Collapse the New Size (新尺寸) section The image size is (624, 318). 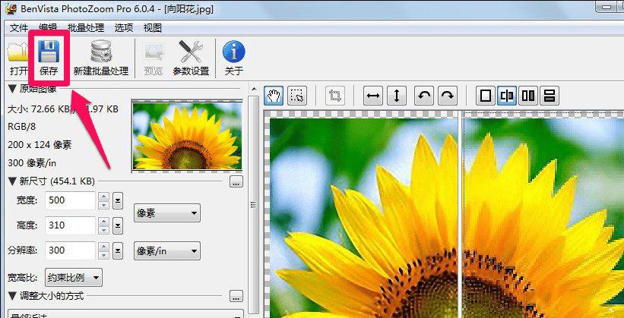[12, 181]
